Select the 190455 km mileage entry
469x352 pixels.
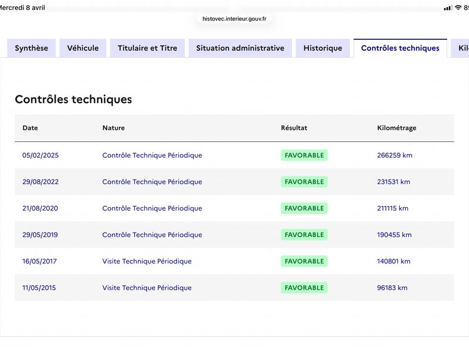394,235
